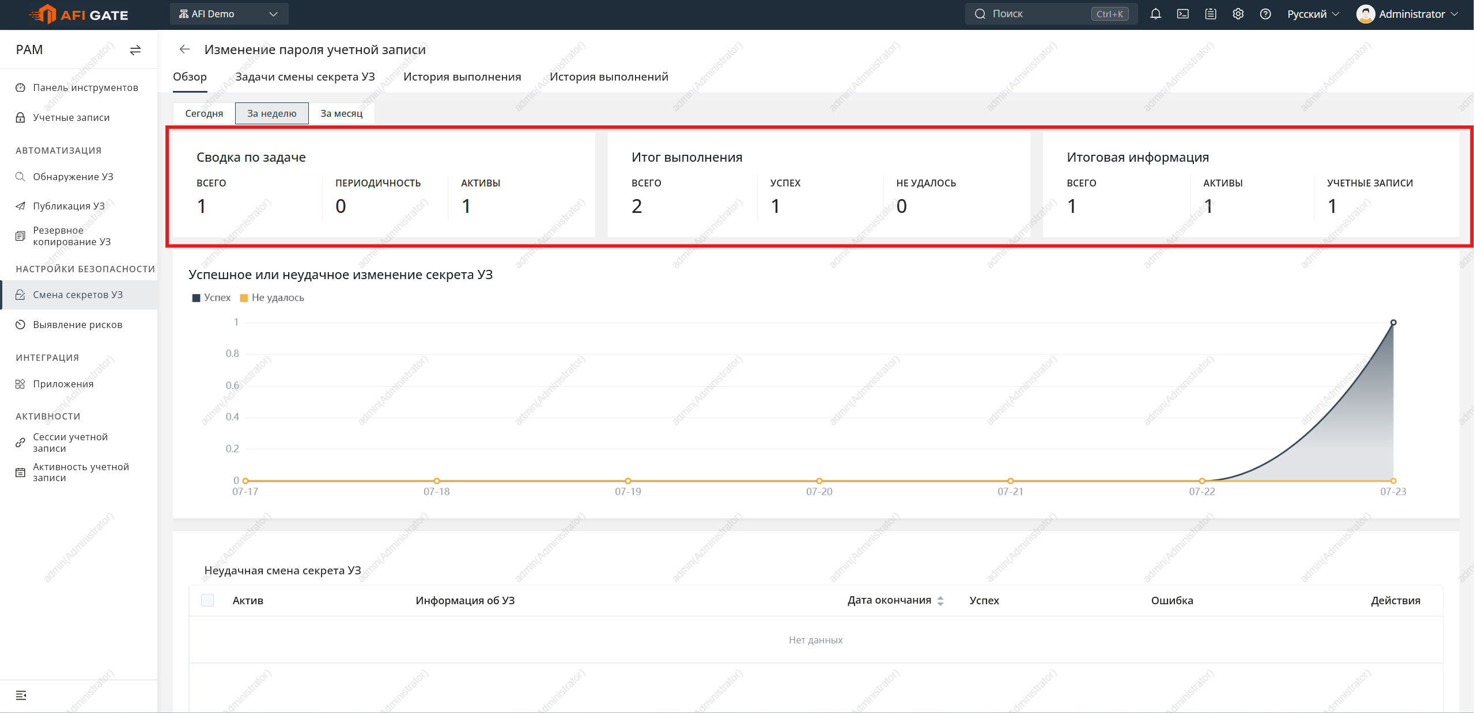Viewport: 1474px width, 713px height.
Task: Open the История выполнения tab
Action: pyautogui.click(x=462, y=77)
